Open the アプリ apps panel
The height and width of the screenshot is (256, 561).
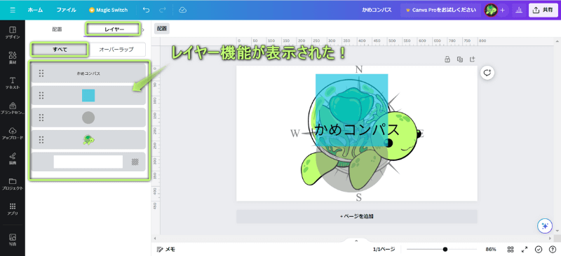13,209
